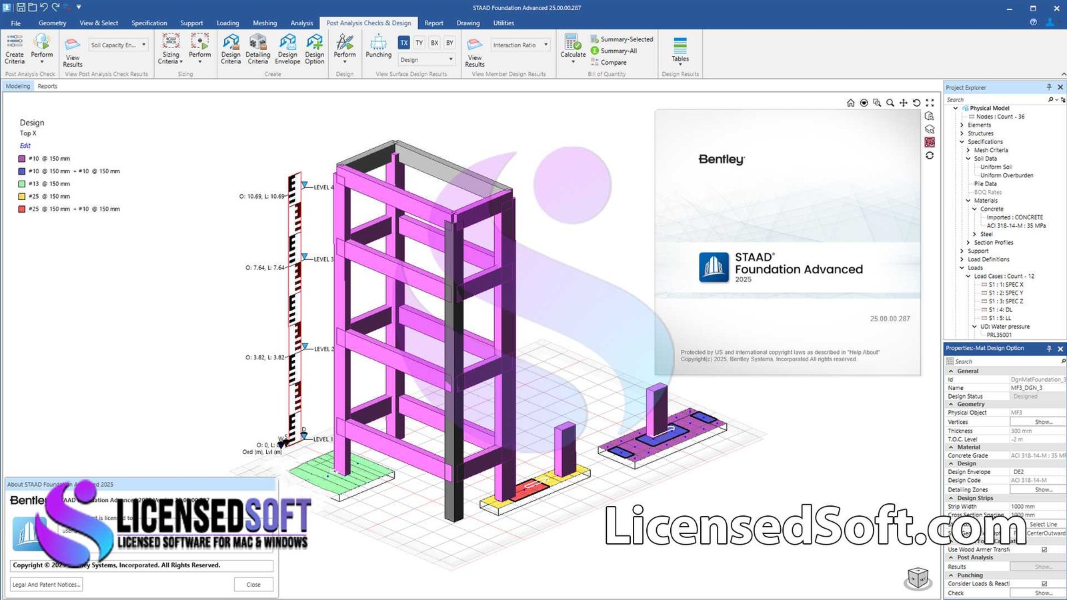Expand the Elements tree node
The image size is (1067, 600).
click(x=962, y=125)
